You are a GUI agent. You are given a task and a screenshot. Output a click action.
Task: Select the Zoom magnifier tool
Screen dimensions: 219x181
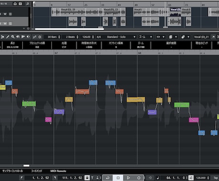point(13,37)
